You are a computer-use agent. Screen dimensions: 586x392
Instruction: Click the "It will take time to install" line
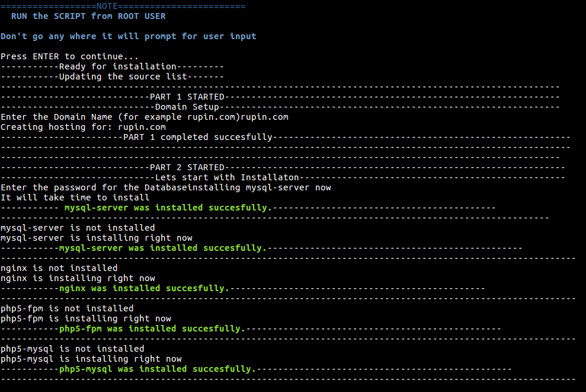75,197
